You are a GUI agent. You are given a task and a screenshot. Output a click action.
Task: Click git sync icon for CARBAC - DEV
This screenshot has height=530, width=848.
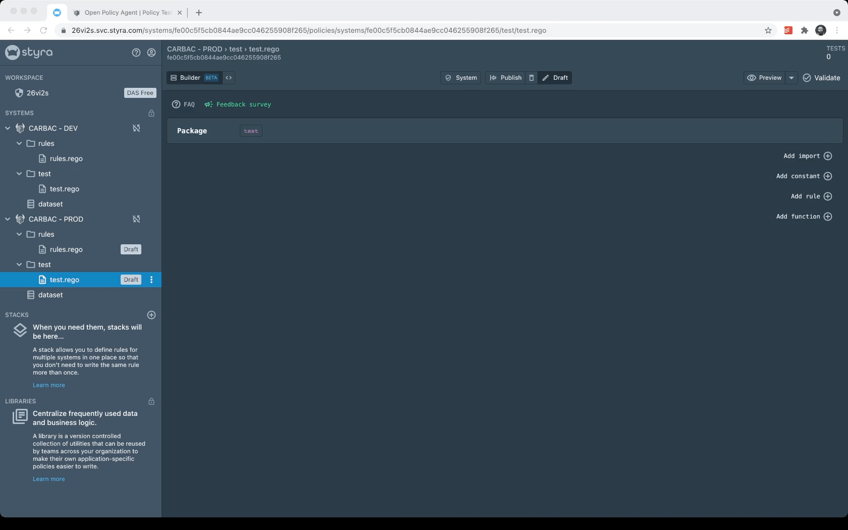pos(136,128)
